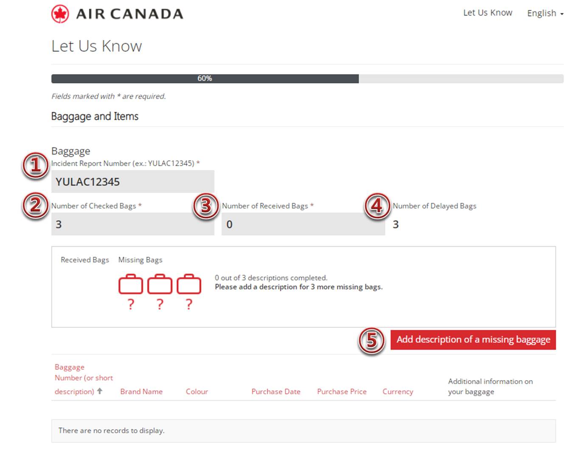Click the Number of Checked Bags field

pyautogui.click(x=132, y=224)
